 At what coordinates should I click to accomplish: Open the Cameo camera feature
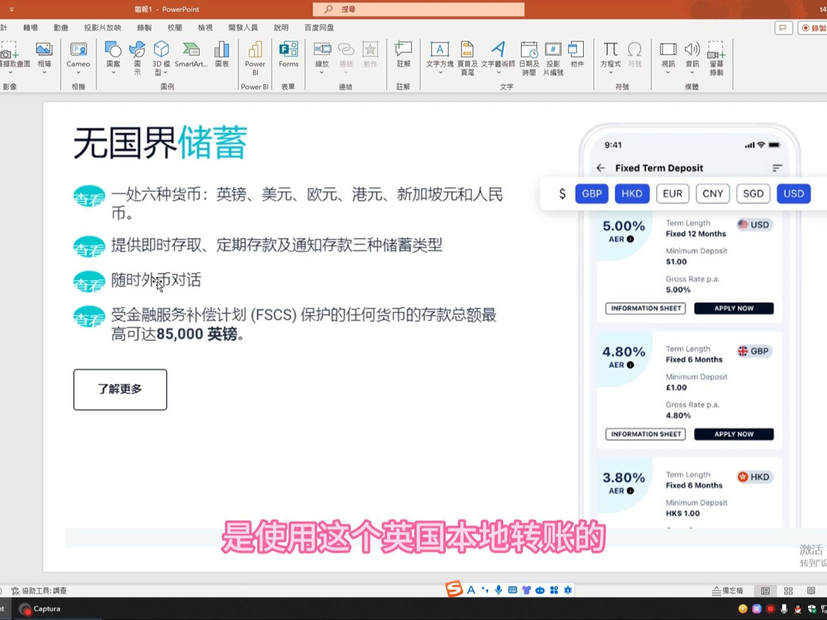78,55
